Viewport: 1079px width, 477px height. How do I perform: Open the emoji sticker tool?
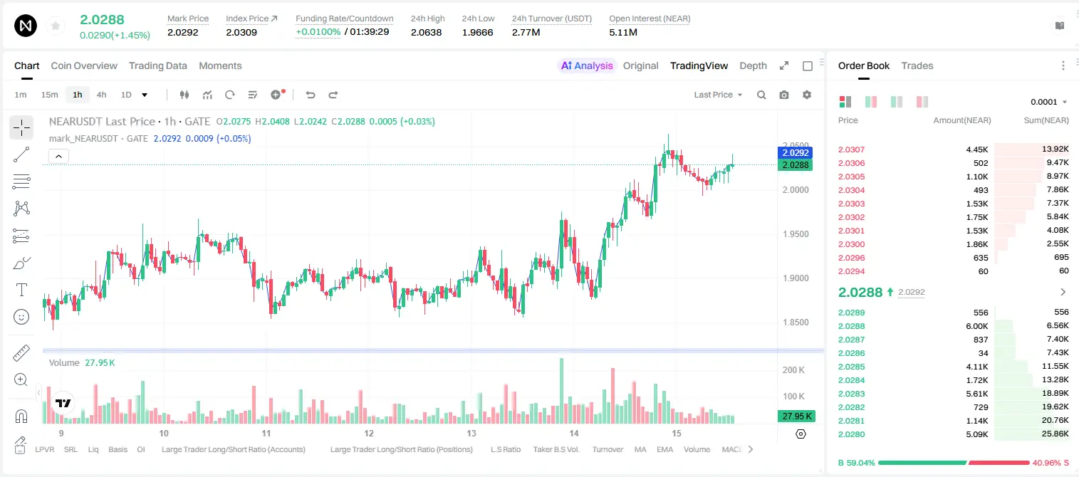21,317
